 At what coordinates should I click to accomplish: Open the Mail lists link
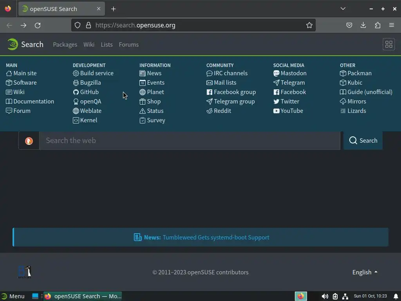point(221,83)
